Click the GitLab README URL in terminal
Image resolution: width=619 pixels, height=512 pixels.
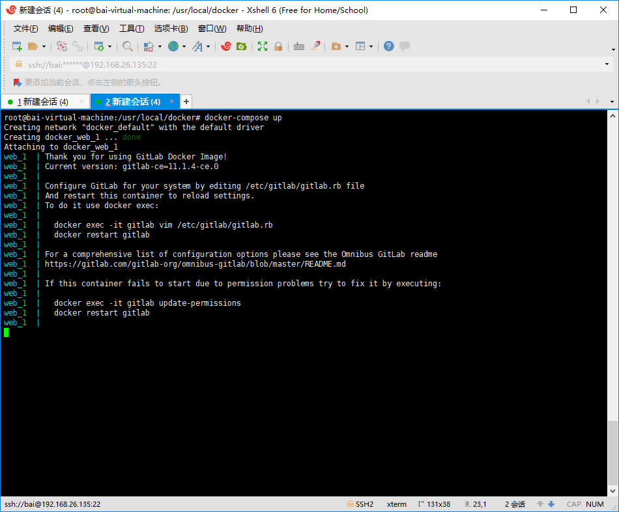click(195, 264)
